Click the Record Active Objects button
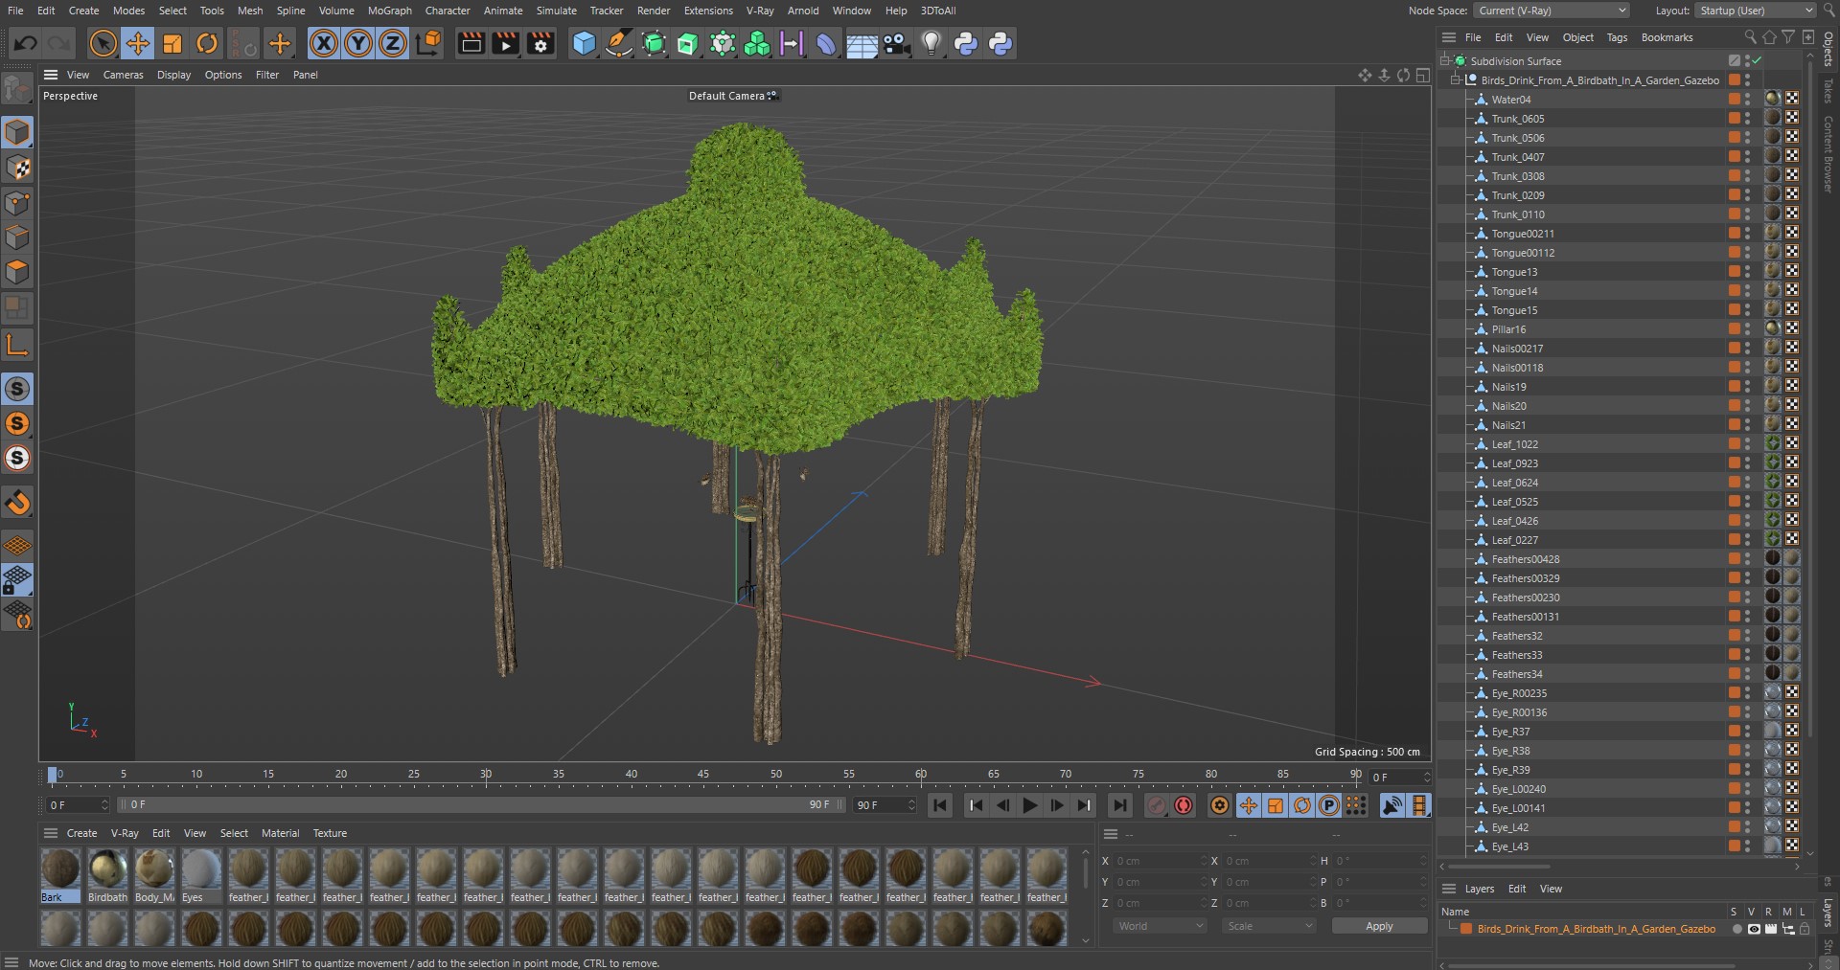The height and width of the screenshot is (970, 1840). tap(1157, 805)
